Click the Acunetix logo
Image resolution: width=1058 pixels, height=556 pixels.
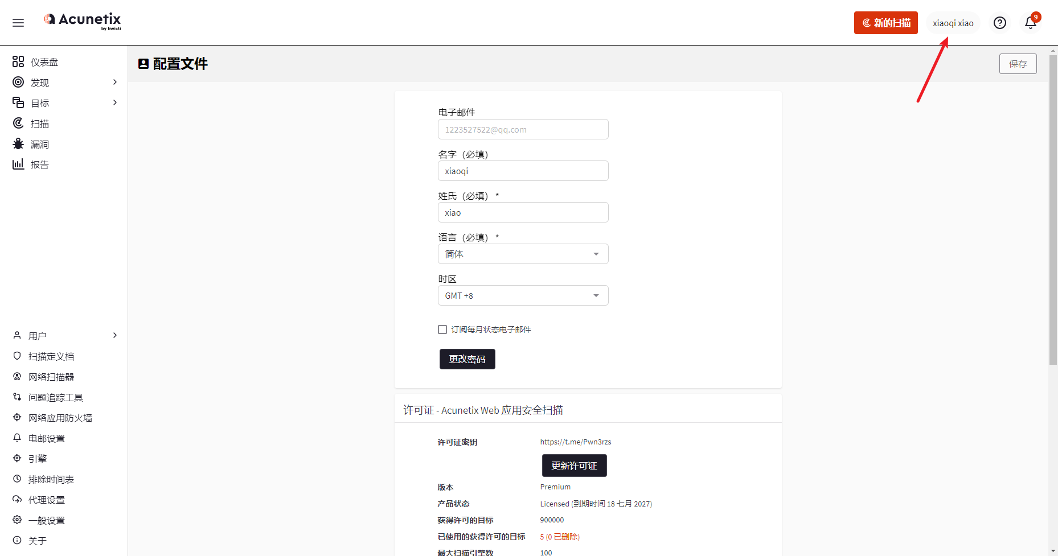click(x=83, y=22)
